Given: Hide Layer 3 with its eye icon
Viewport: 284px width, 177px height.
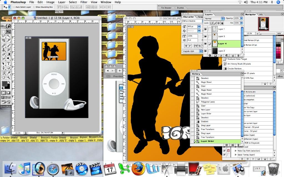Looking at the screenshot, I should coord(206,36).
